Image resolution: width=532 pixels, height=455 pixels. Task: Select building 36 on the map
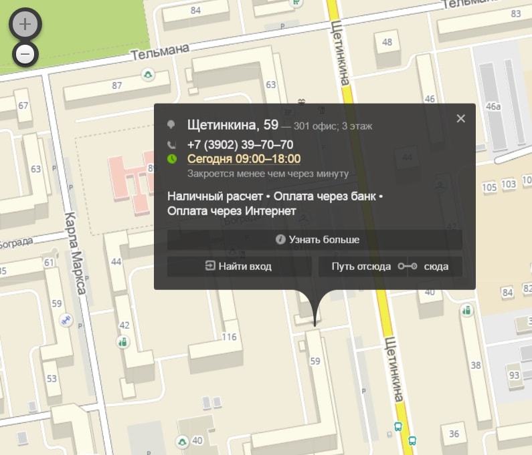pos(454,434)
